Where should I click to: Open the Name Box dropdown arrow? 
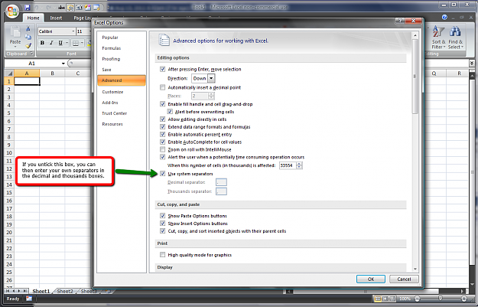[x=63, y=64]
